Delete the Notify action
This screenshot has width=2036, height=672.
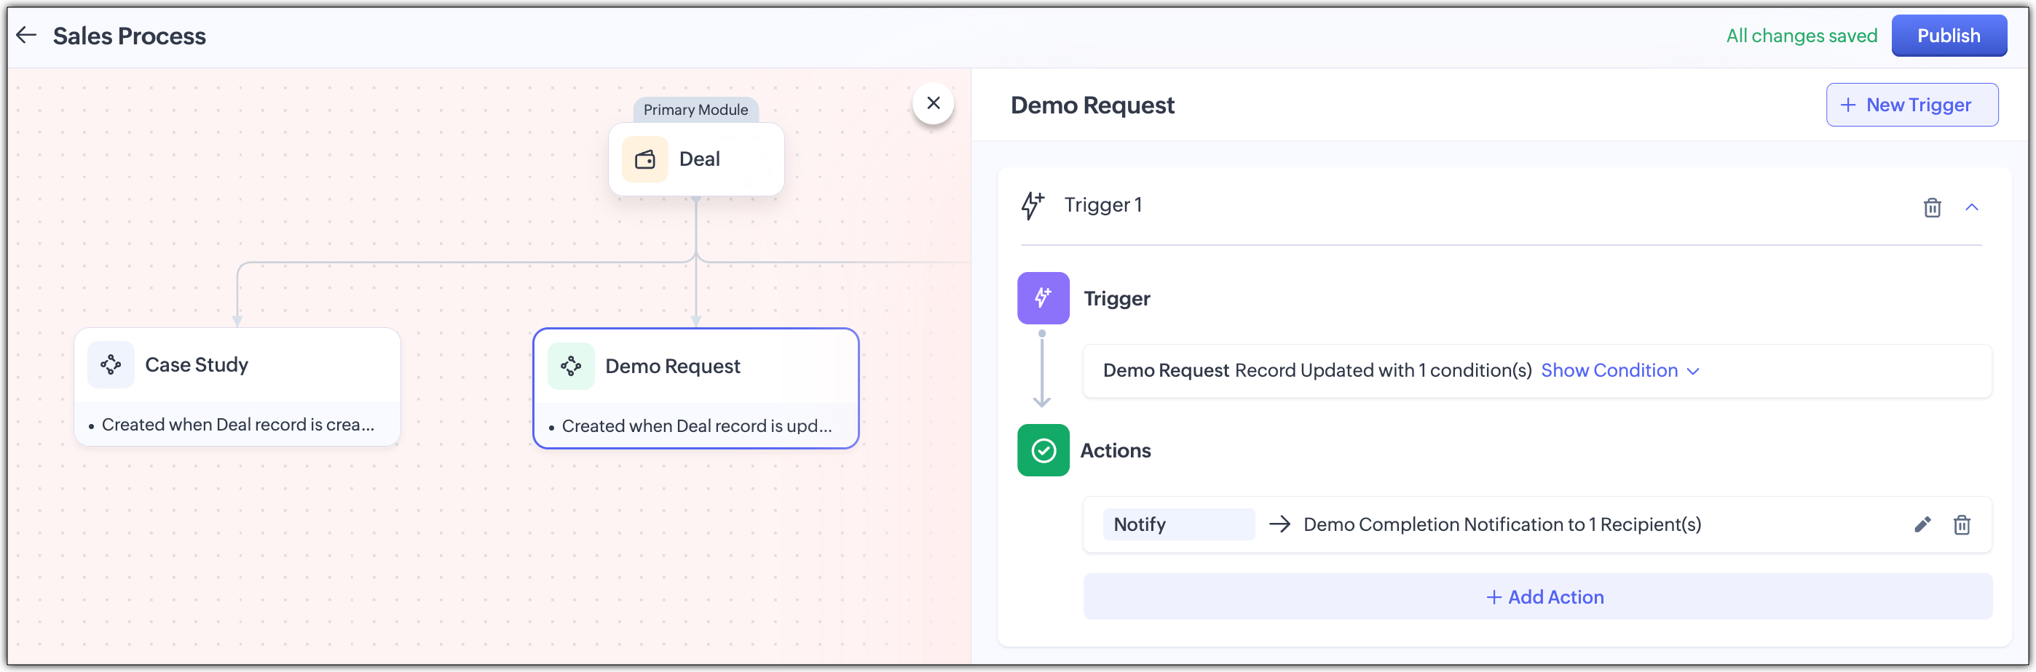1962,524
